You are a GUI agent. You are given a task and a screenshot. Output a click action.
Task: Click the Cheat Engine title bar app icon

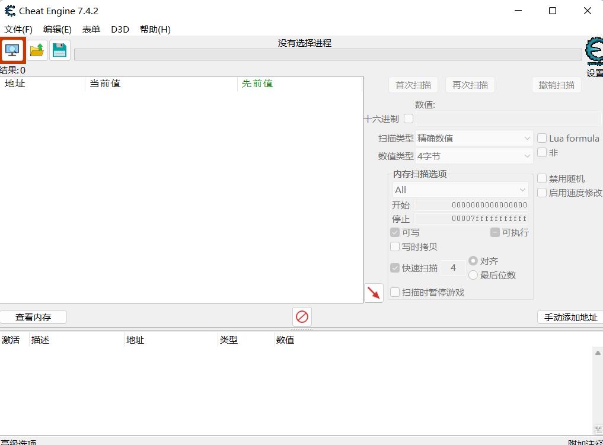click(x=10, y=11)
